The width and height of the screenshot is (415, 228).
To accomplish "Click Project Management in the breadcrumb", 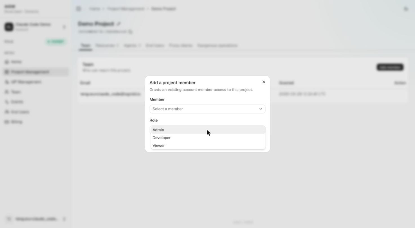I will [x=125, y=9].
